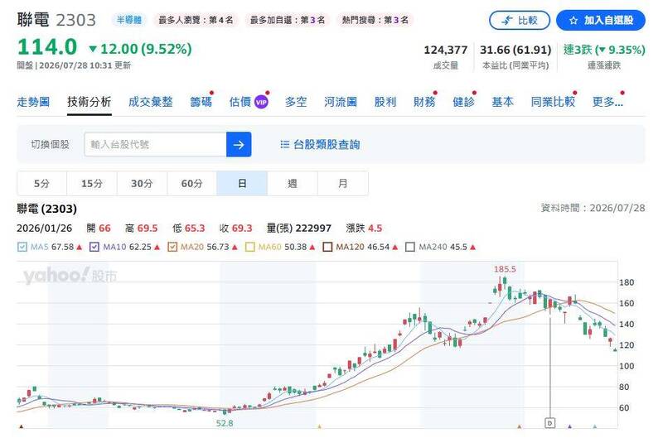Screen dimensions: 663x438
Task: Open the 健診 tab
Action: point(463,102)
